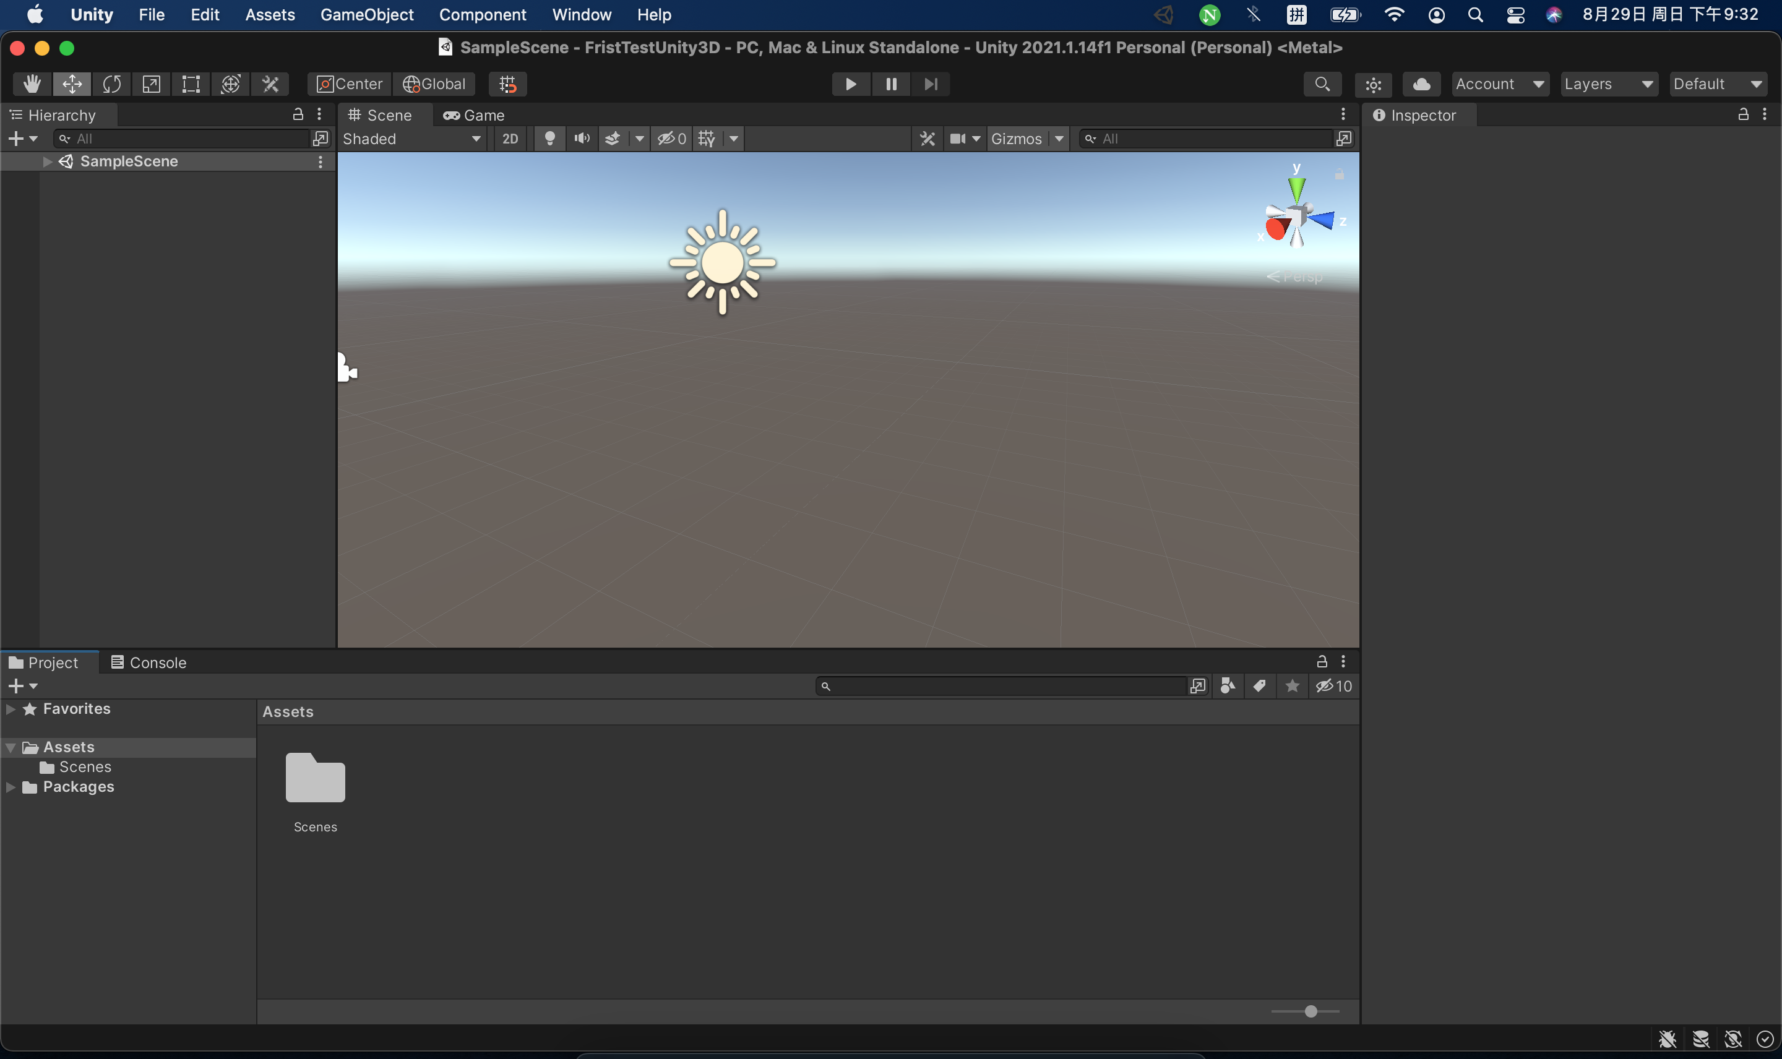Adjust the Project icon size slider
The width and height of the screenshot is (1782, 1059).
point(1311,1011)
